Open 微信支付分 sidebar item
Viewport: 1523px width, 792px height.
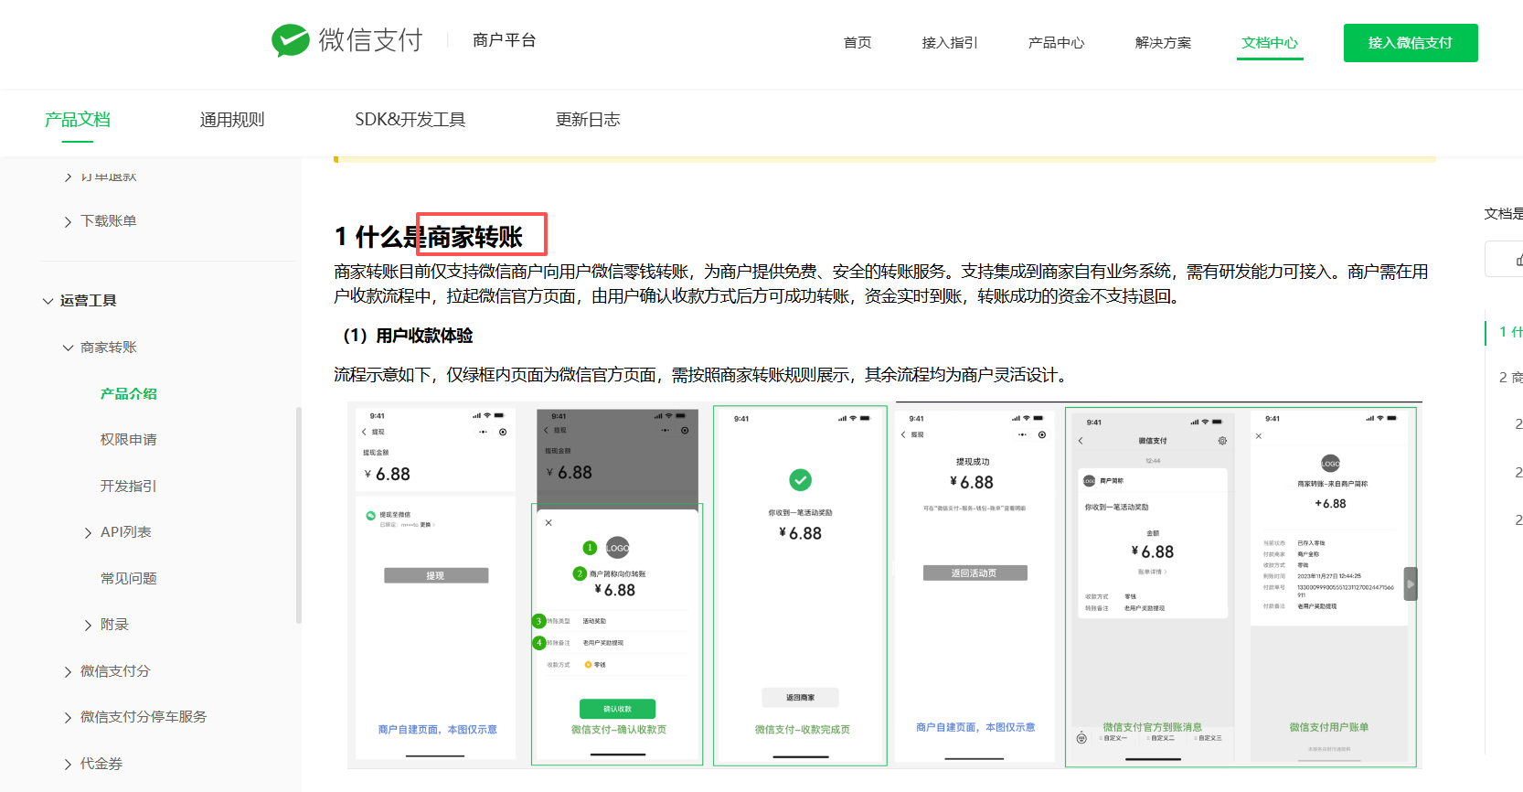pos(115,671)
